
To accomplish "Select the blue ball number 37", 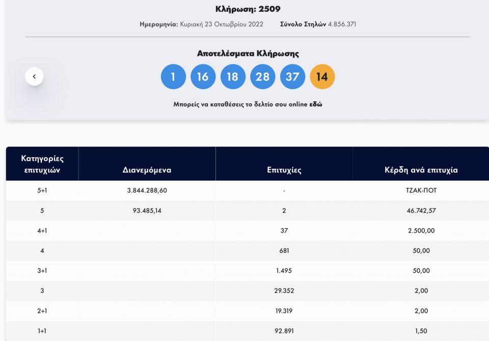I will point(292,77).
